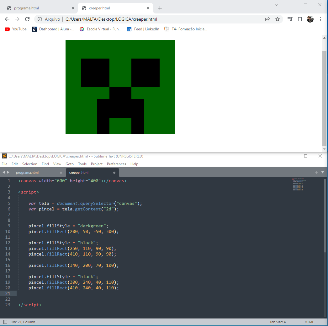Switch to programa.html editor tab
Screen dimensions: 328x326
tap(39, 173)
